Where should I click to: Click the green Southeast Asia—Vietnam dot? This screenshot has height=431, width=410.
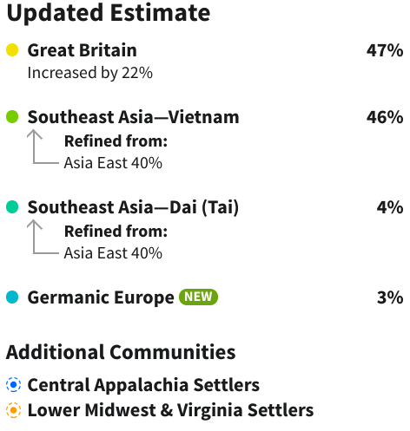[12, 117]
